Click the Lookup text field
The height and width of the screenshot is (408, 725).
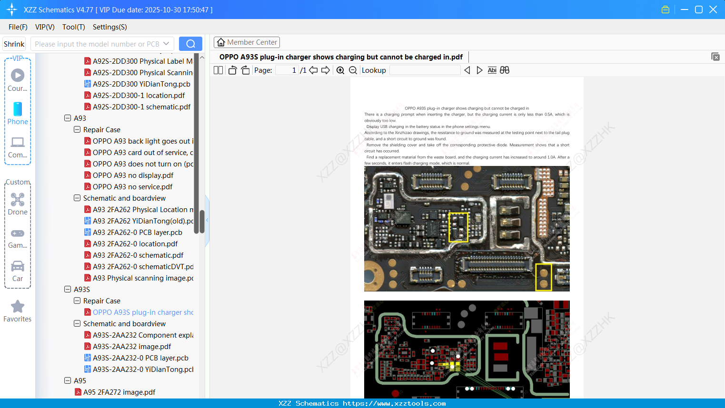[425, 70]
